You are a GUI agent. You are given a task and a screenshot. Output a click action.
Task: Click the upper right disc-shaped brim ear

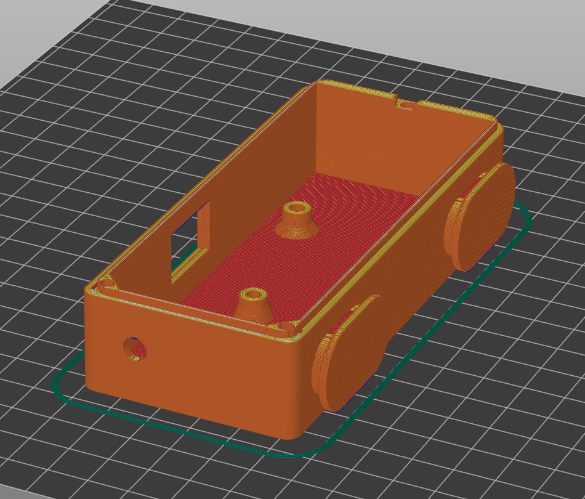point(482,216)
